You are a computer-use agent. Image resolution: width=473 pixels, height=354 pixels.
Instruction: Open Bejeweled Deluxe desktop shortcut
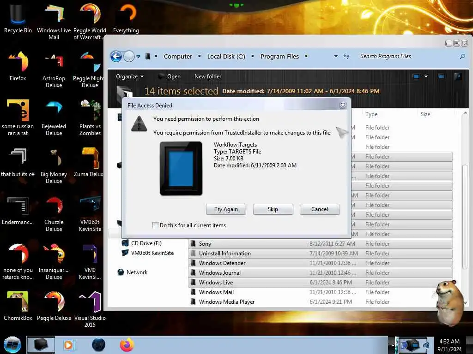54,118
